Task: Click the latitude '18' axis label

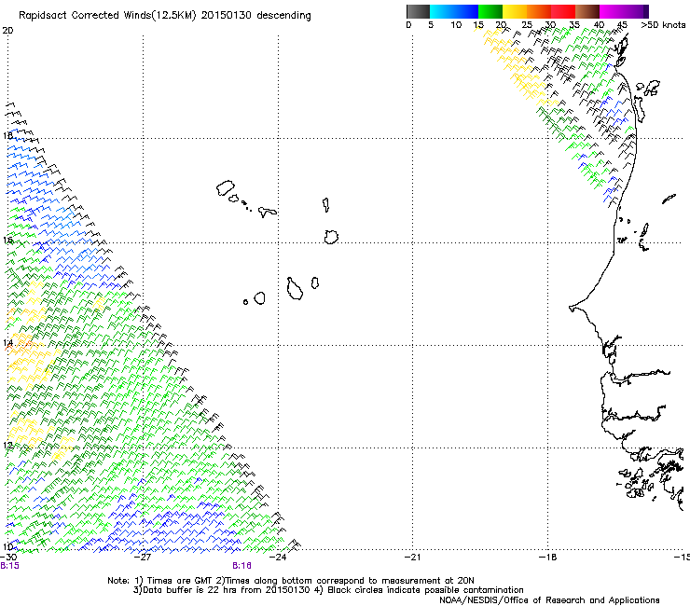Action: (7, 135)
